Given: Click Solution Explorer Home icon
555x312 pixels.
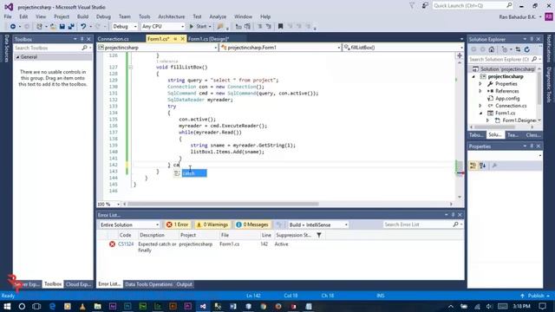Looking at the screenshot, I should (492, 49).
